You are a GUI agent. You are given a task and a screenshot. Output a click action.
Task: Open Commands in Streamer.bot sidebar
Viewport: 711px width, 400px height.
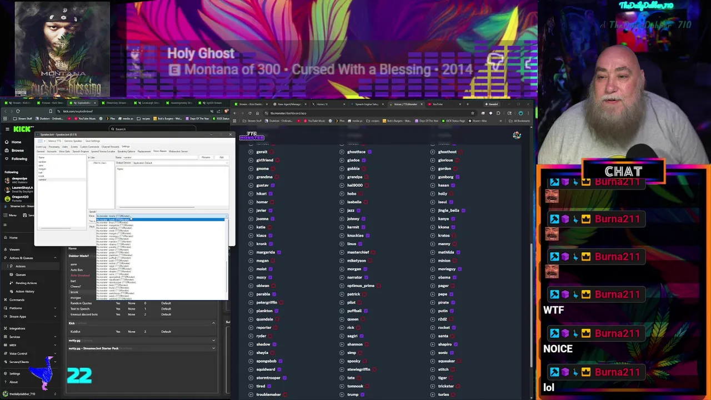tap(17, 299)
